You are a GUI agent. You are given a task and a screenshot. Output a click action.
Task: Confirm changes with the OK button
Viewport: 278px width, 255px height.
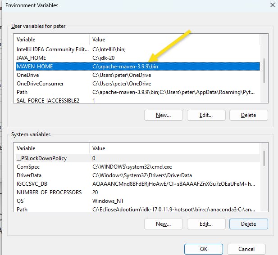[204, 249]
